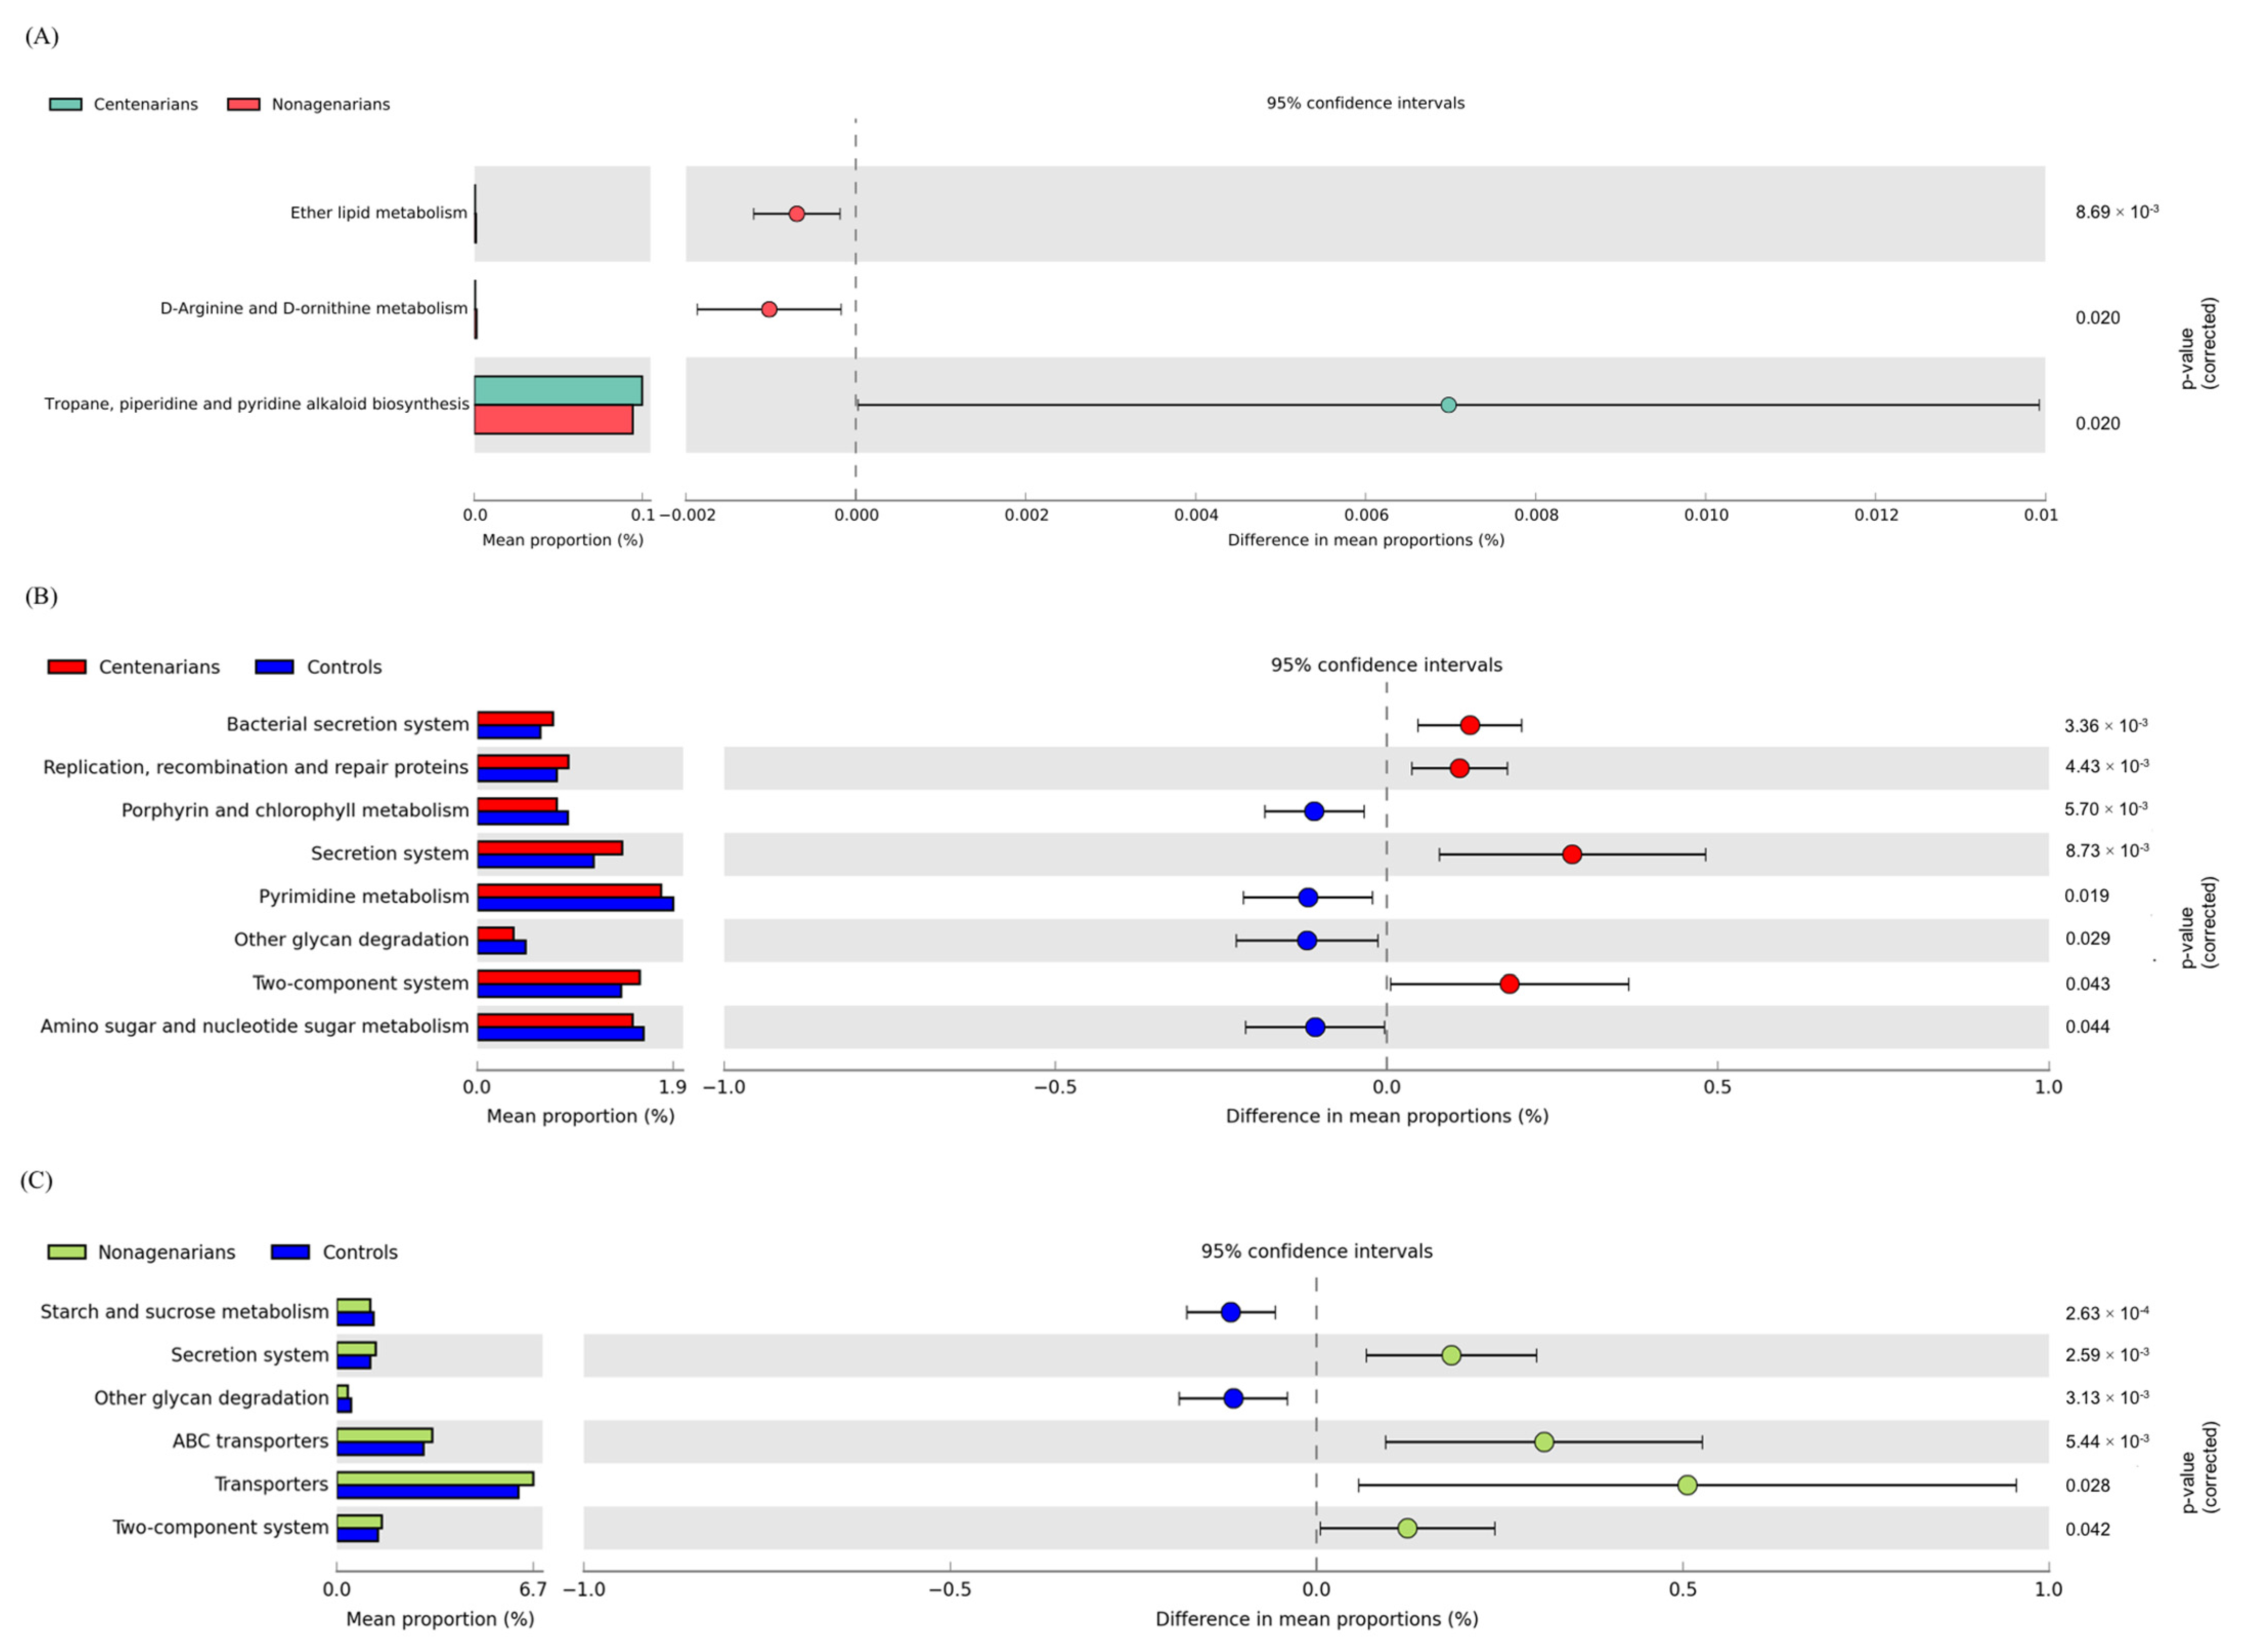Click the teal Tropane mean proportion bar
This screenshot has width=2250, height=1652.
(558, 391)
